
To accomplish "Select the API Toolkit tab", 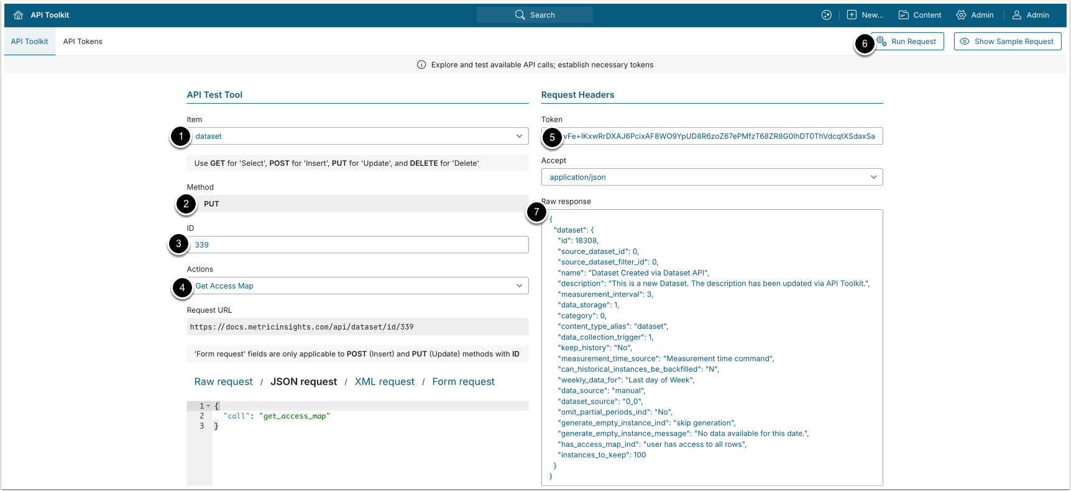I will [29, 42].
